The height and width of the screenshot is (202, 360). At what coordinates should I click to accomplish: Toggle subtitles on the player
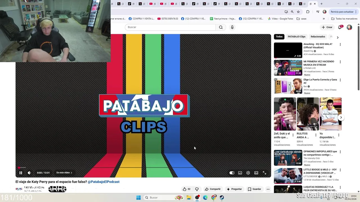(240, 173)
